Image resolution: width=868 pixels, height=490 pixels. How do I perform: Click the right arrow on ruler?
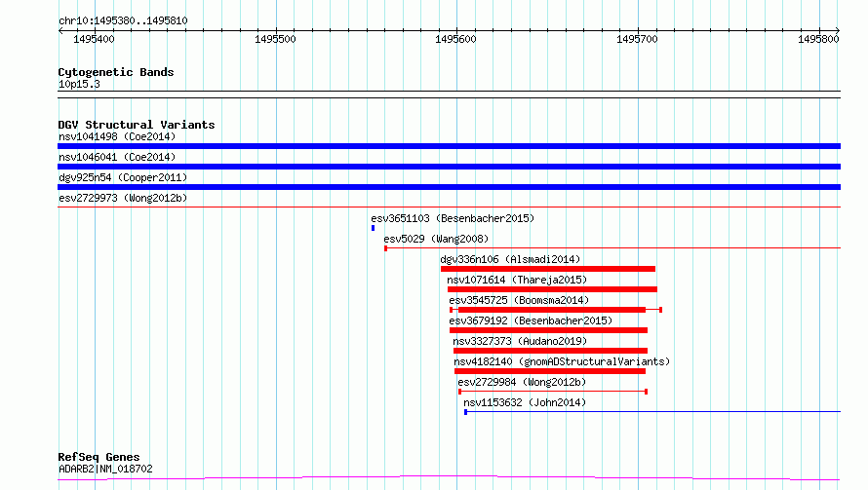[x=838, y=31]
